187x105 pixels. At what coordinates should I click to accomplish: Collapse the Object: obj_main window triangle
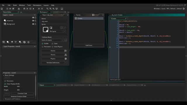(41, 15)
